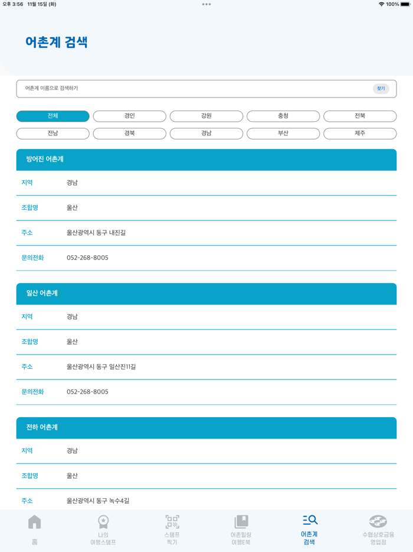Tap the 스탬프 찍기 tab label
The width and height of the screenshot is (413, 552).
(172, 538)
